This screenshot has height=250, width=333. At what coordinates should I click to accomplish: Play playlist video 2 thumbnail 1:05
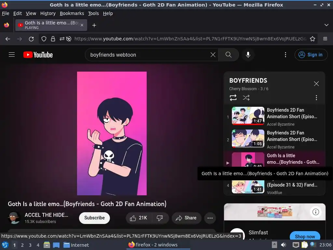(248, 139)
